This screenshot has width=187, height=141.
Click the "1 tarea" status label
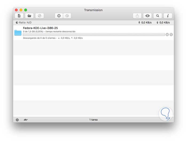(x=93, y=120)
